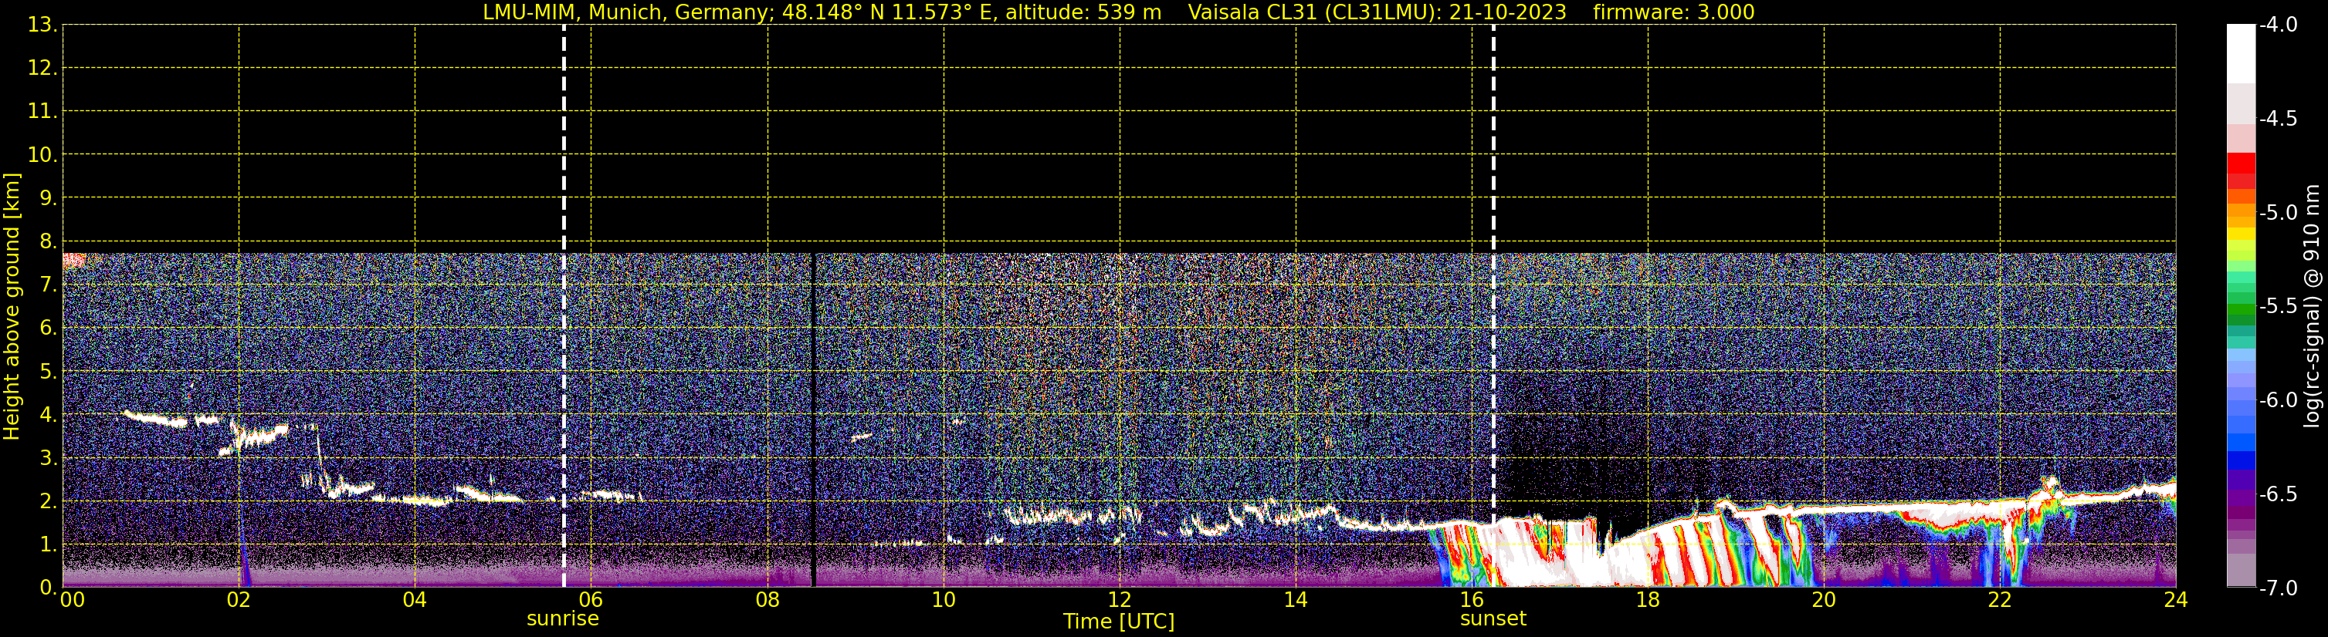Click the time tick label "04"
Screen dimensions: 2328x637
pyautogui.click(x=415, y=600)
